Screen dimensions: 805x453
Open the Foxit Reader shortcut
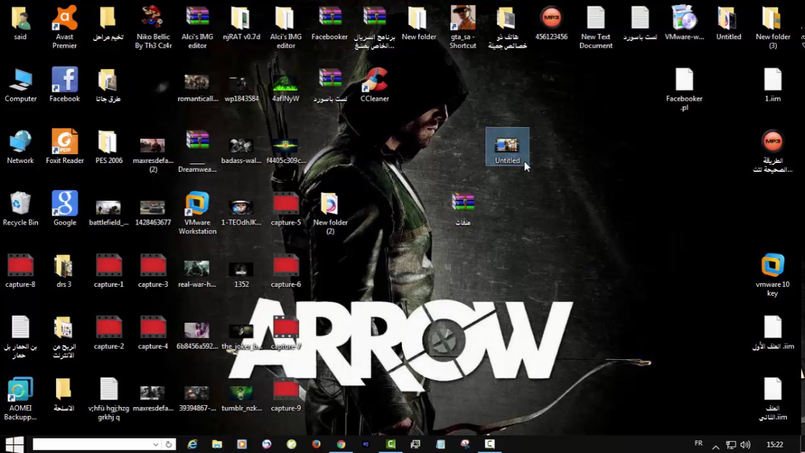pyautogui.click(x=65, y=147)
